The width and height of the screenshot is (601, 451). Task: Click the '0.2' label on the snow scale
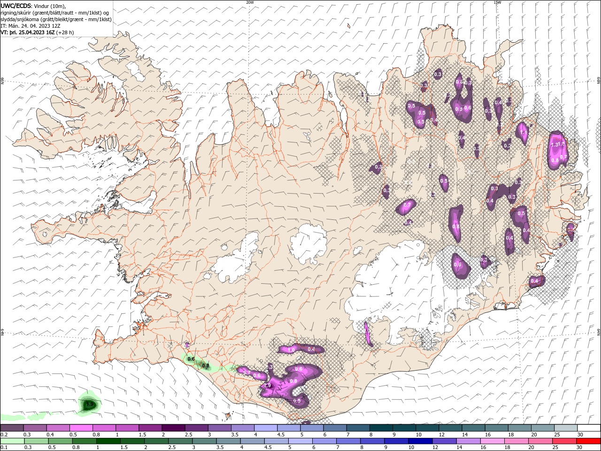point(4,435)
